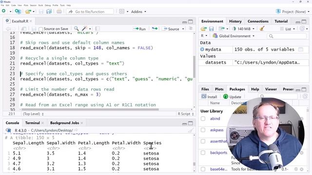Click the Project cube icon
The image size is (312, 175).
coord(278,11)
